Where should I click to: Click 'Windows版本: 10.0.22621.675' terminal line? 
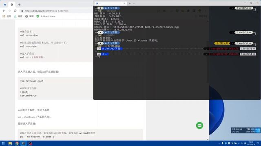coord(113,30)
